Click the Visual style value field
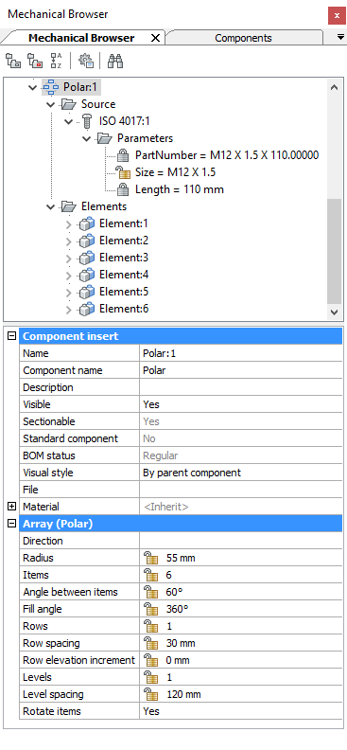The width and height of the screenshot is (347, 750). coord(241,473)
